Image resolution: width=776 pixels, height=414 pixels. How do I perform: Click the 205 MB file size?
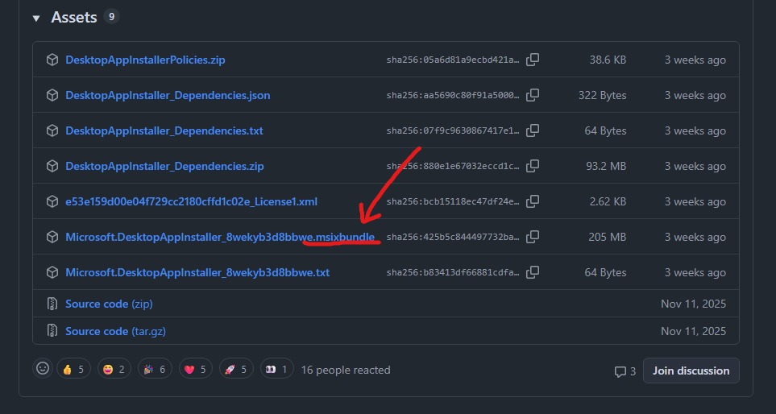[x=608, y=238]
